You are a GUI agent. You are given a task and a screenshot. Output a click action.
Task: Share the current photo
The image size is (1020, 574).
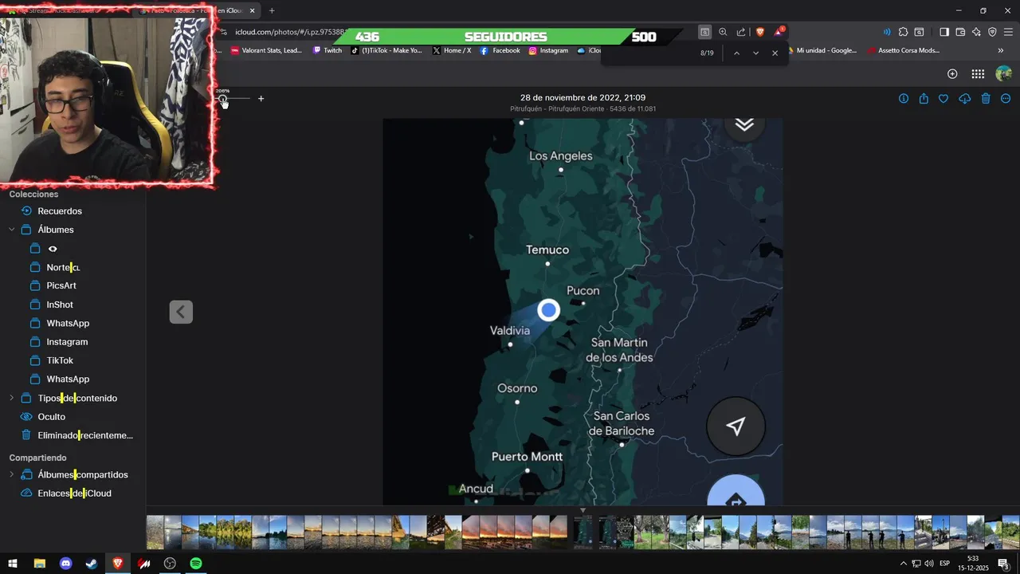924,98
